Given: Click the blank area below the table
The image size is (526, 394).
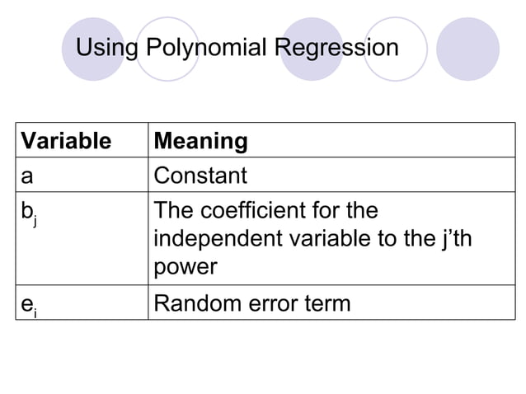Looking at the screenshot, I should point(262,359).
